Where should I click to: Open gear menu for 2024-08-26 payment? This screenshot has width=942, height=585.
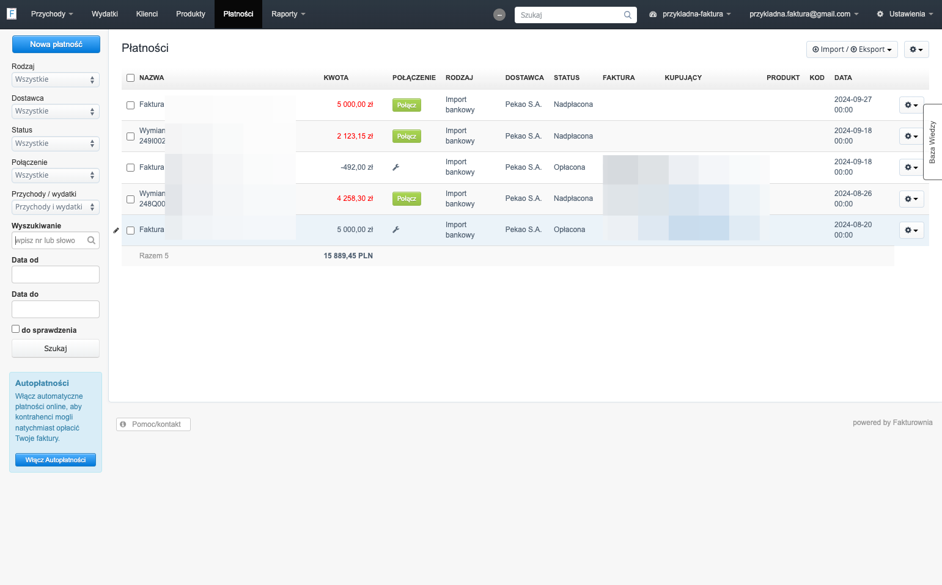point(911,199)
